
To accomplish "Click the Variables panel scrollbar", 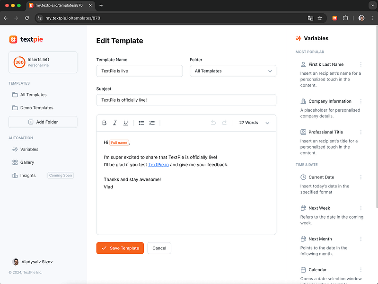I will pyautogui.click(x=377, y=117).
